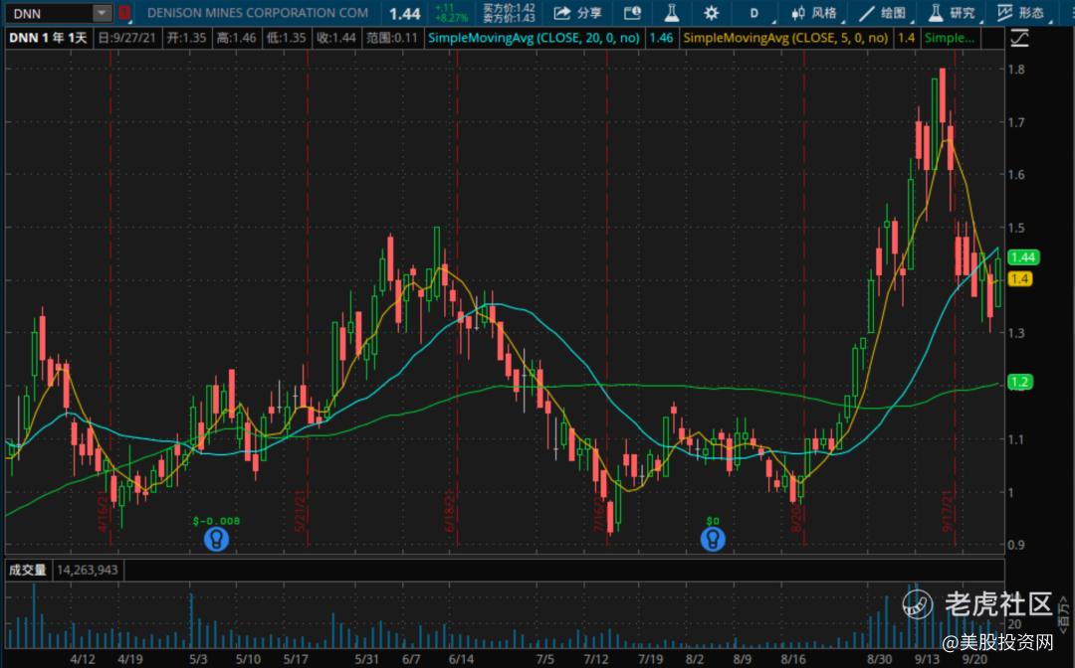Click the 'DNN 1 年 1天' chart label
Image resolution: width=1075 pixels, height=668 pixels.
tap(48, 38)
